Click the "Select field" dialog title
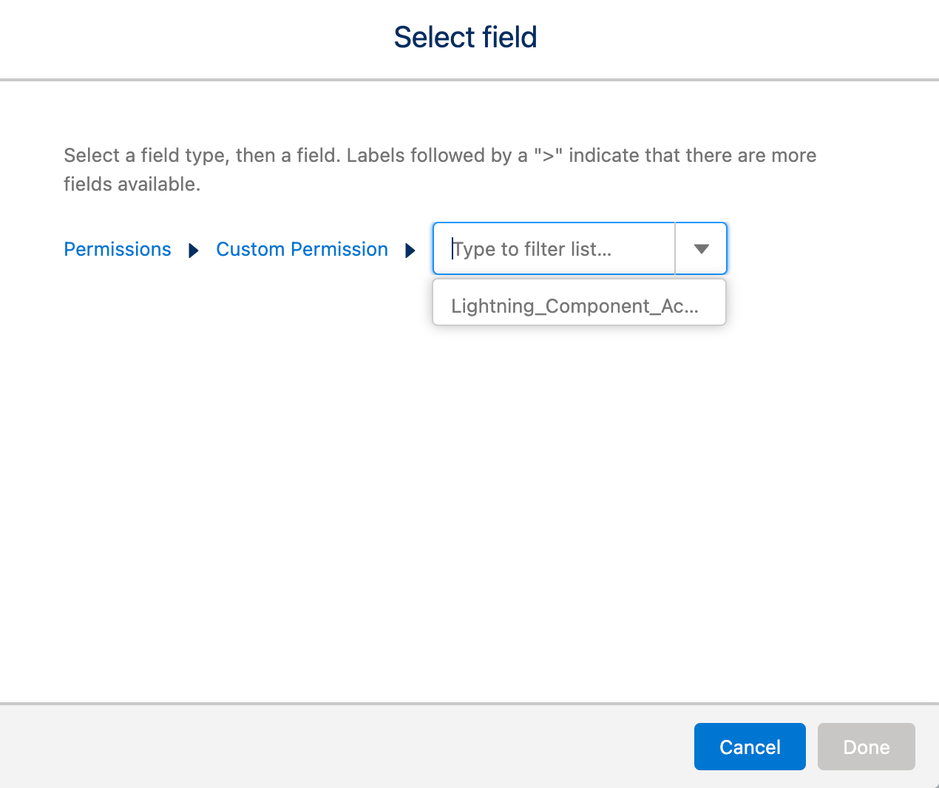The height and width of the screenshot is (788, 939). 465,37
